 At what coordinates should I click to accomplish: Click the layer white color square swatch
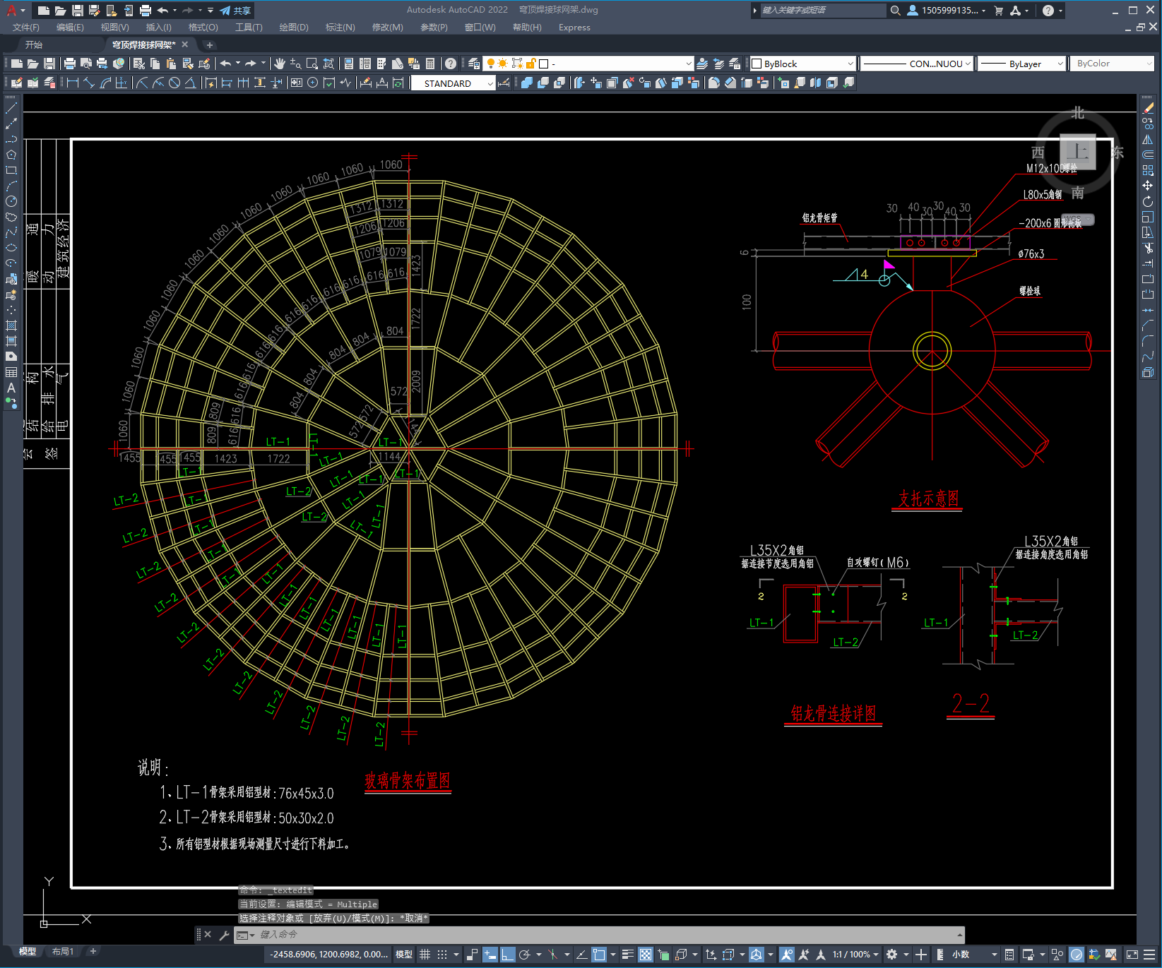[543, 64]
